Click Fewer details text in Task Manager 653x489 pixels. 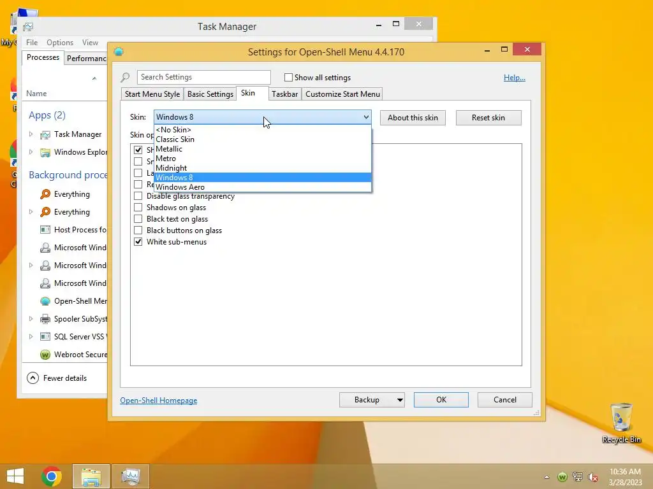pos(65,378)
